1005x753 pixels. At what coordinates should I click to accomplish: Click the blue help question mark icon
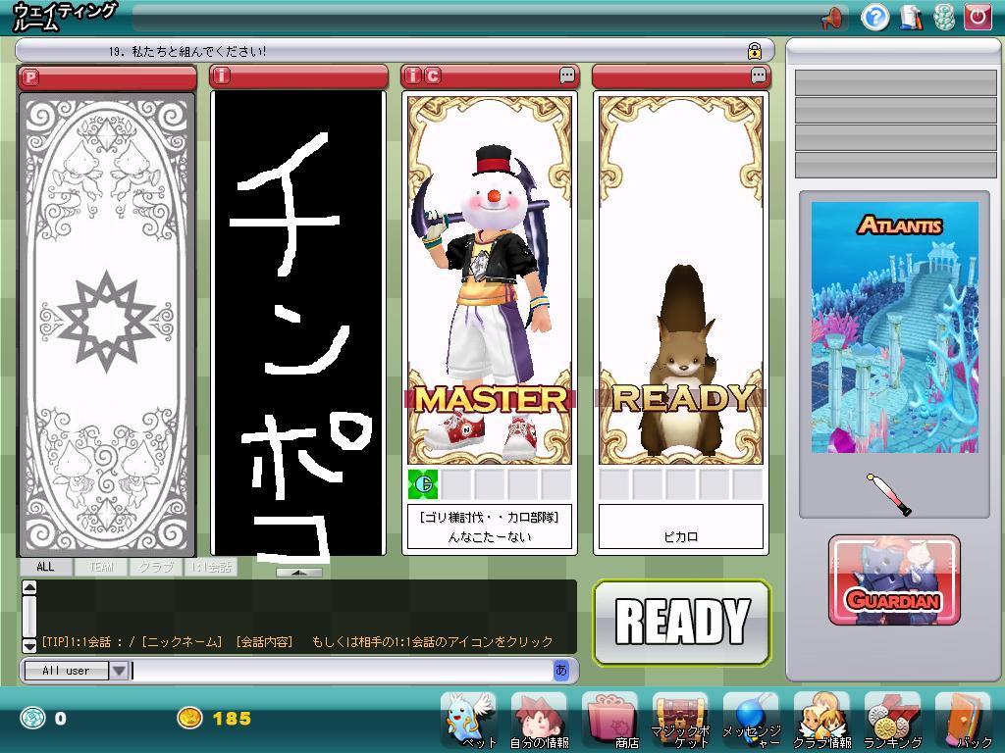coord(874,17)
